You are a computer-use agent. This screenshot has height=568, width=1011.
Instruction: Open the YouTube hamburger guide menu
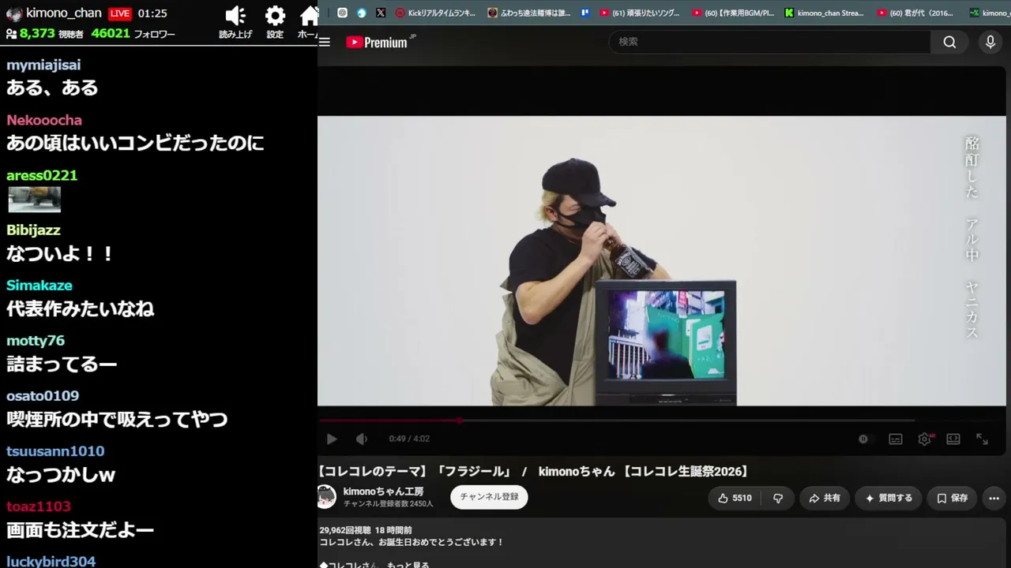point(325,43)
